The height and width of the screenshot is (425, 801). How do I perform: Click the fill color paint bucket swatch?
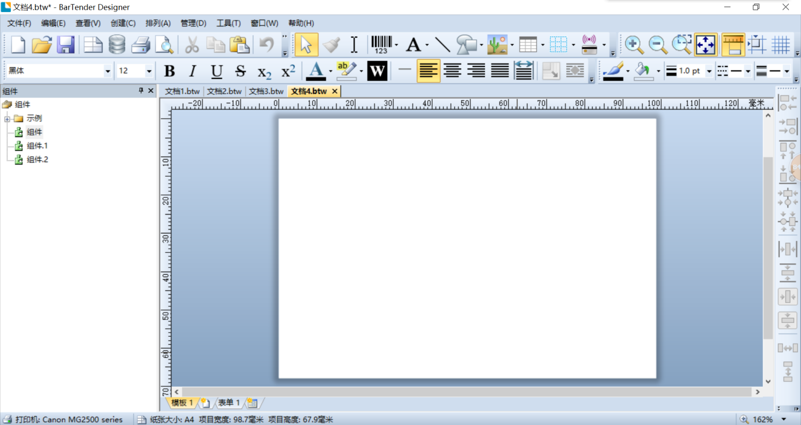click(x=644, y=71)
